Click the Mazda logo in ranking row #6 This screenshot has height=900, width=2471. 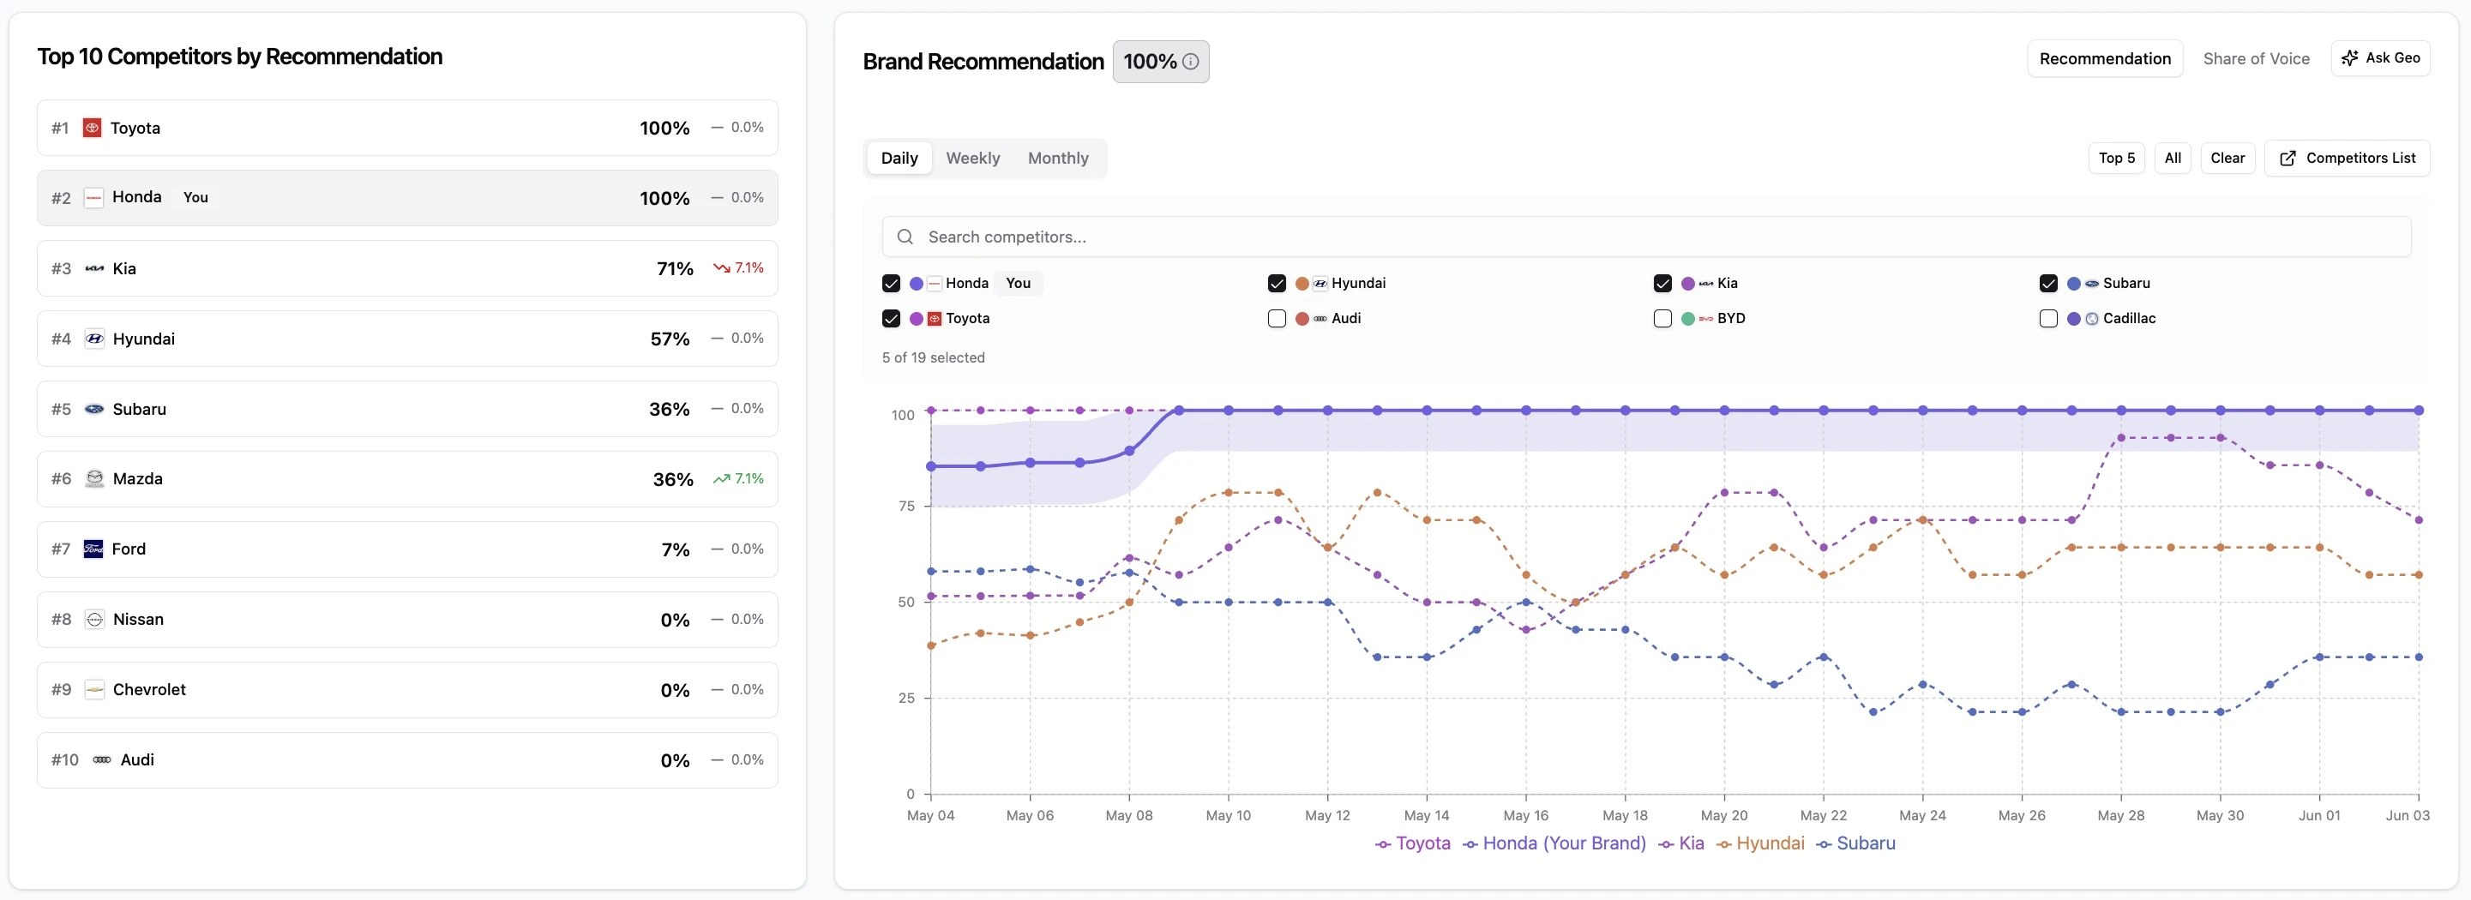(x=94, y=479)
